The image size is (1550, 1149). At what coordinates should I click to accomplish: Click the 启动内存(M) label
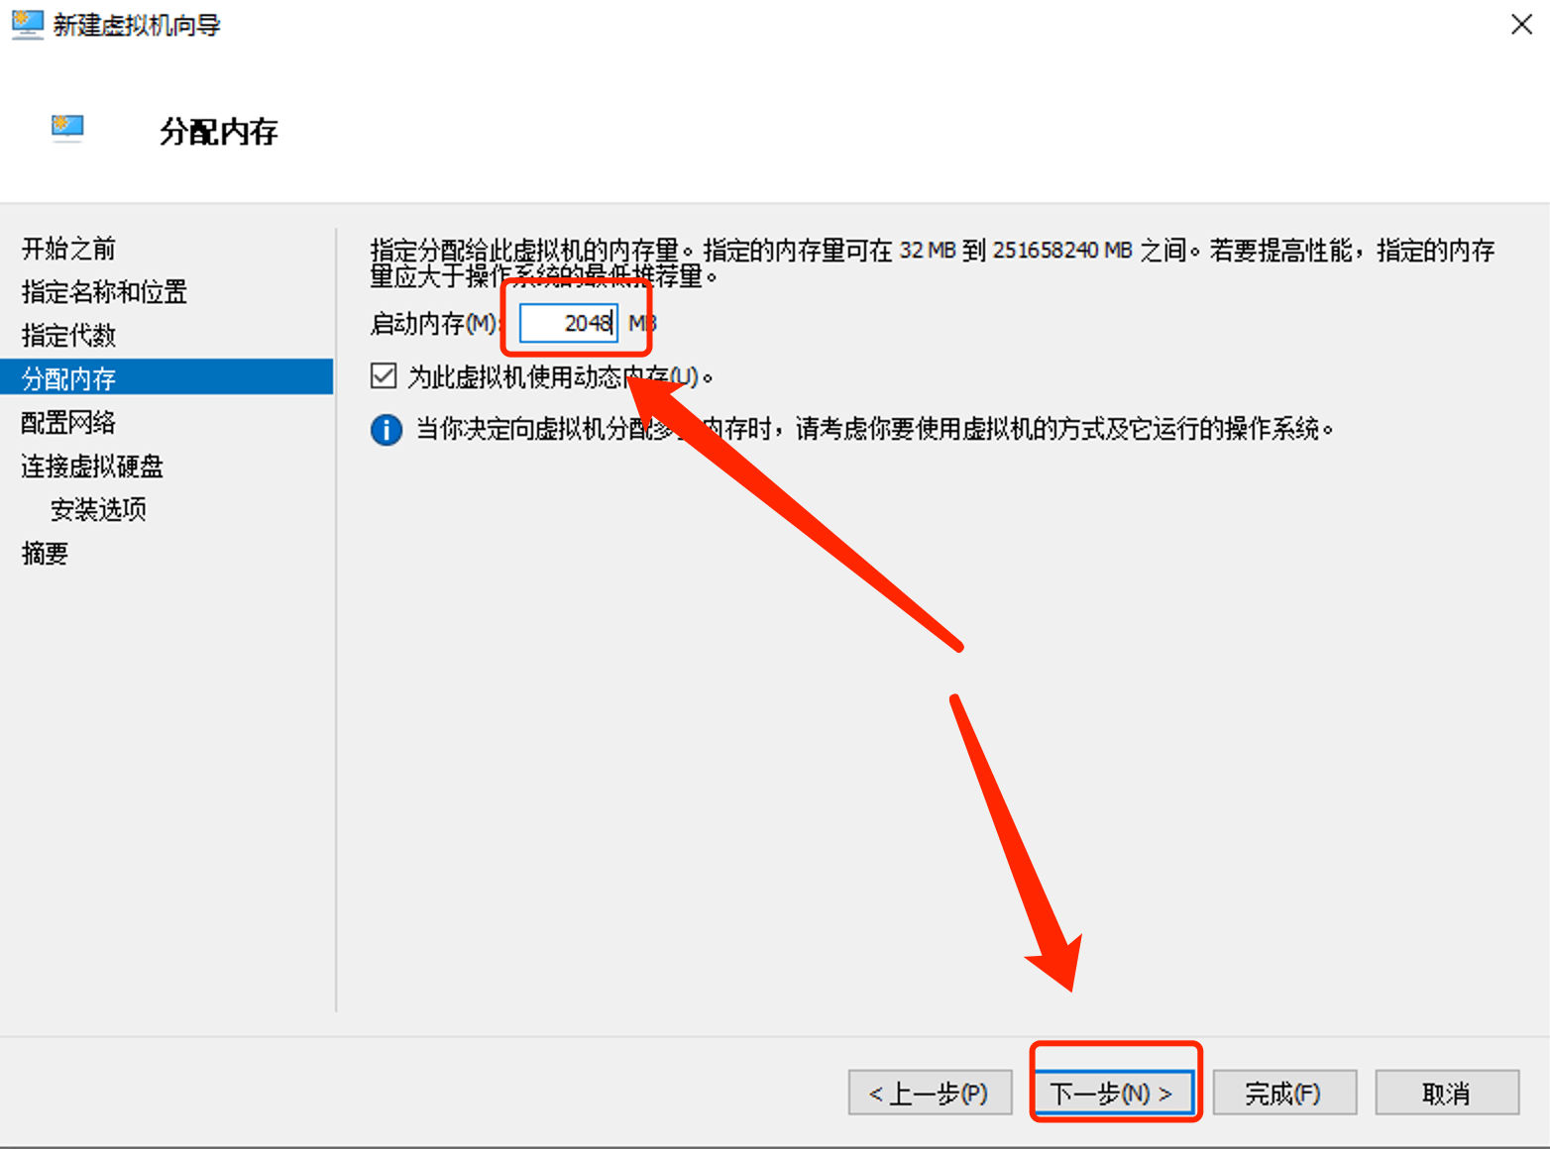pos(434,324)
